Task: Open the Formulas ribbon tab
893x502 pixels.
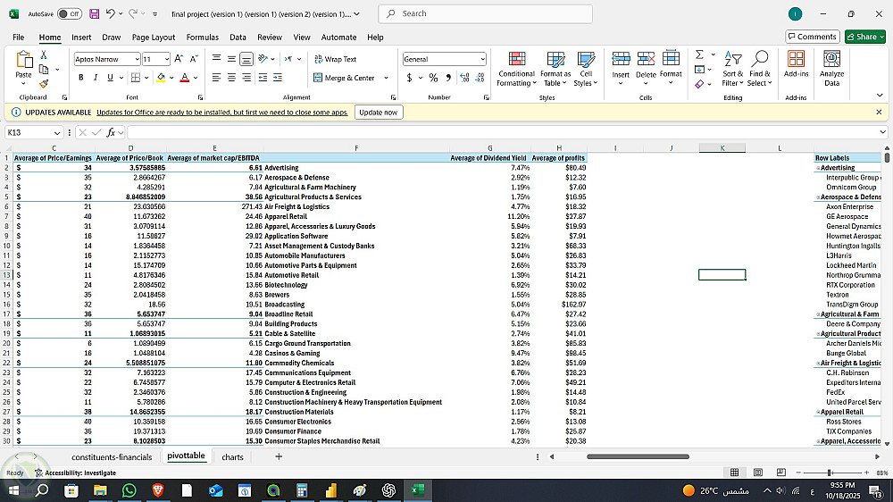Action: [x=202, y=38]
